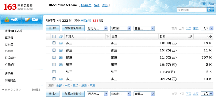Open the bottom 查看 dropdown
This screenshot has width=216, height=100.
144,94
